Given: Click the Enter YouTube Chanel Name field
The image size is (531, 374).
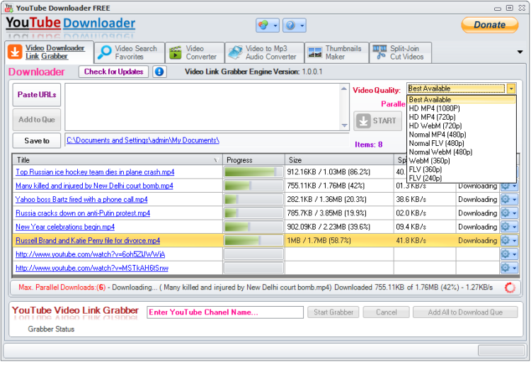Looking at the screenshot, I should pos(225,312).
